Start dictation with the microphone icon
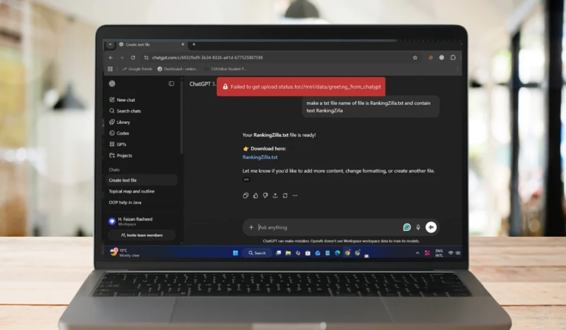 419,227
